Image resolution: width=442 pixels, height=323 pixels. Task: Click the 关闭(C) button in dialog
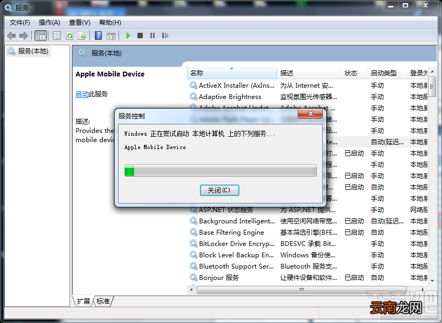(219, 190)
